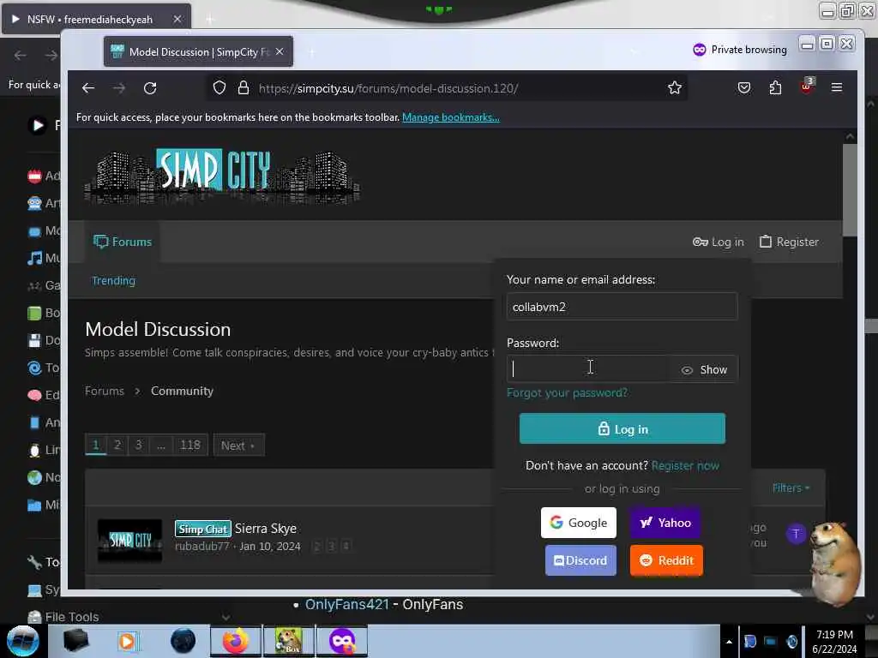View site security padlock info
878x658 pixels.
243,88
